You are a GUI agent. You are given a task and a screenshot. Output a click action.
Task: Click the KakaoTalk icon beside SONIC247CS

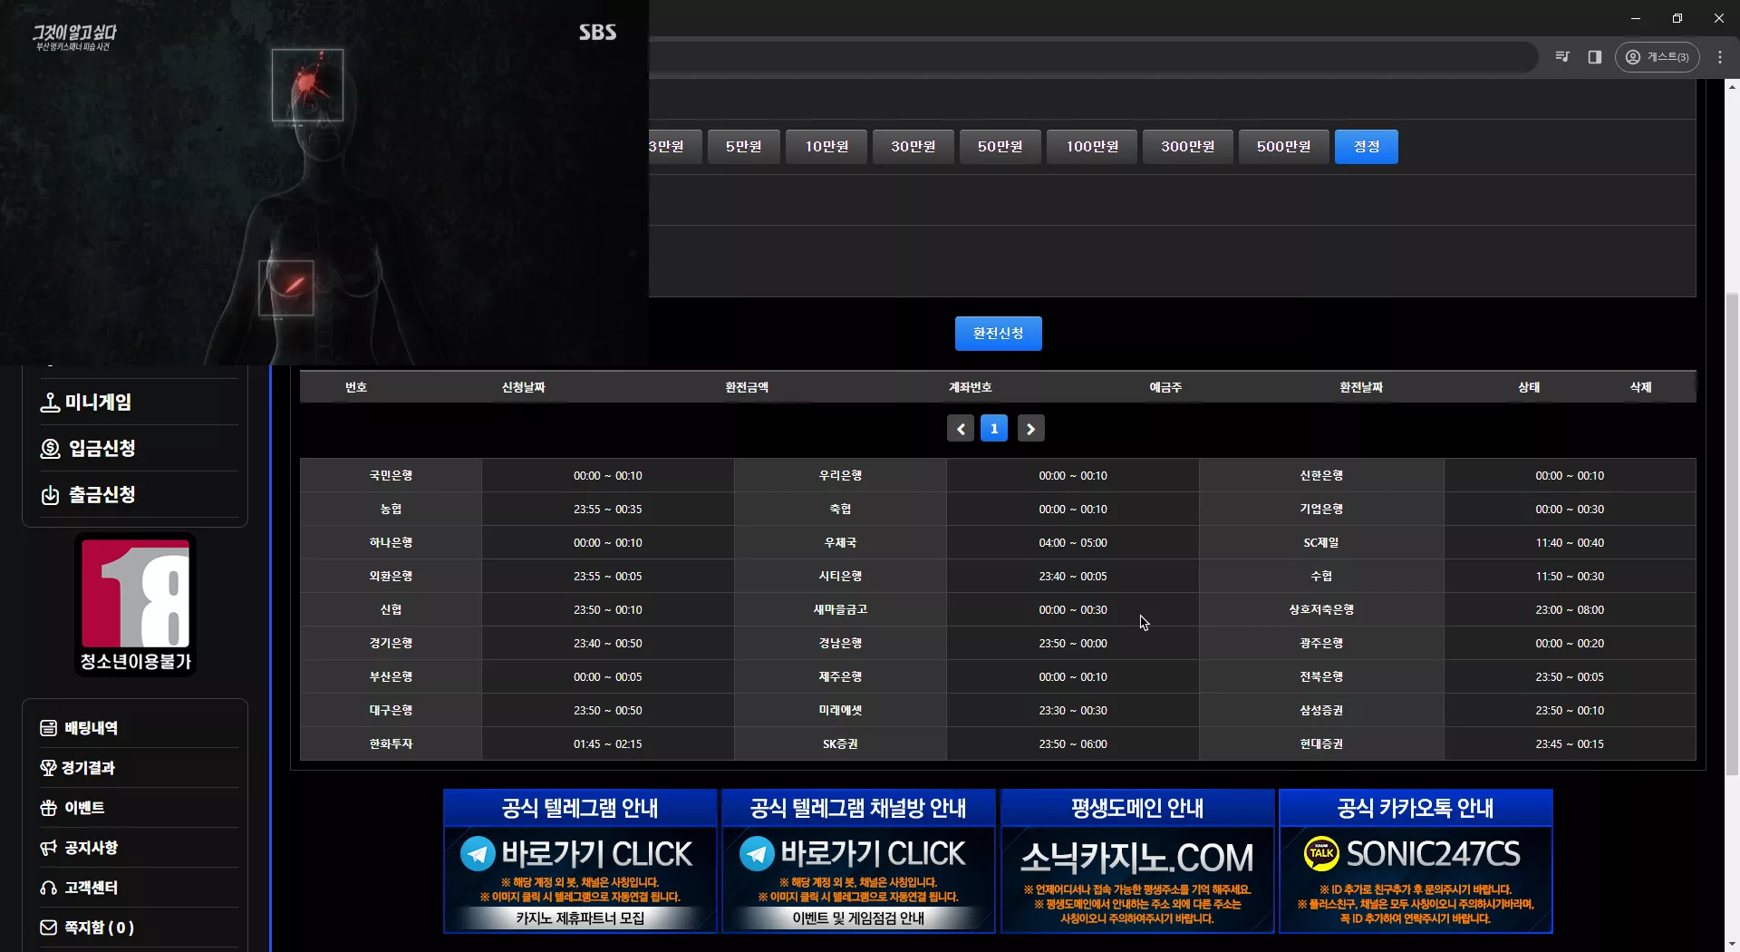tap(1321, 853)
